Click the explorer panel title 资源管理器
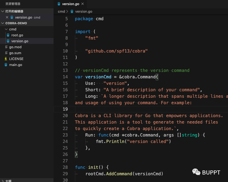The height and width of the screenshot is (182, 228). tap(13, 4)
